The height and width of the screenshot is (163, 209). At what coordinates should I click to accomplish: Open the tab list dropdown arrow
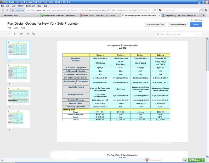(207, 15)
